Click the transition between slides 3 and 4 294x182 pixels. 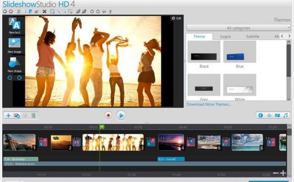point(151,142)
